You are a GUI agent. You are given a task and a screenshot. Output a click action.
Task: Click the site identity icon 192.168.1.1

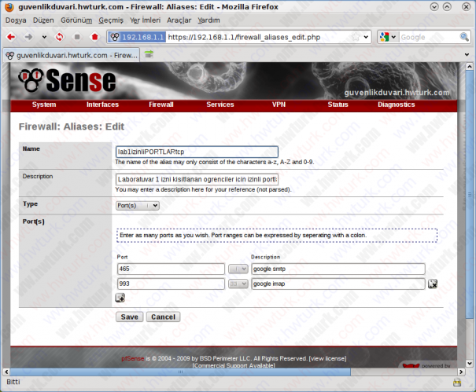137,37
